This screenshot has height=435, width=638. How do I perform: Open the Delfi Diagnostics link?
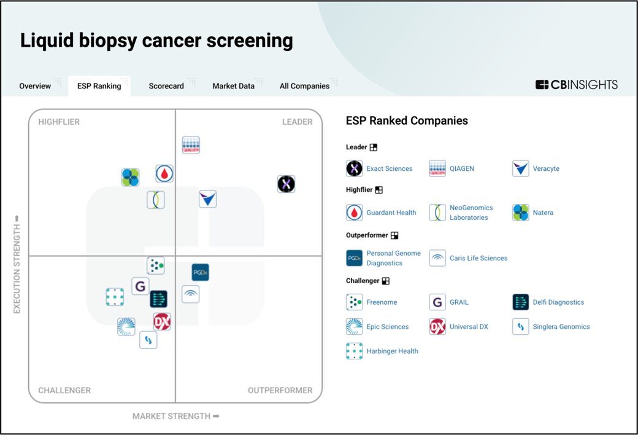[x=558, y=302]
